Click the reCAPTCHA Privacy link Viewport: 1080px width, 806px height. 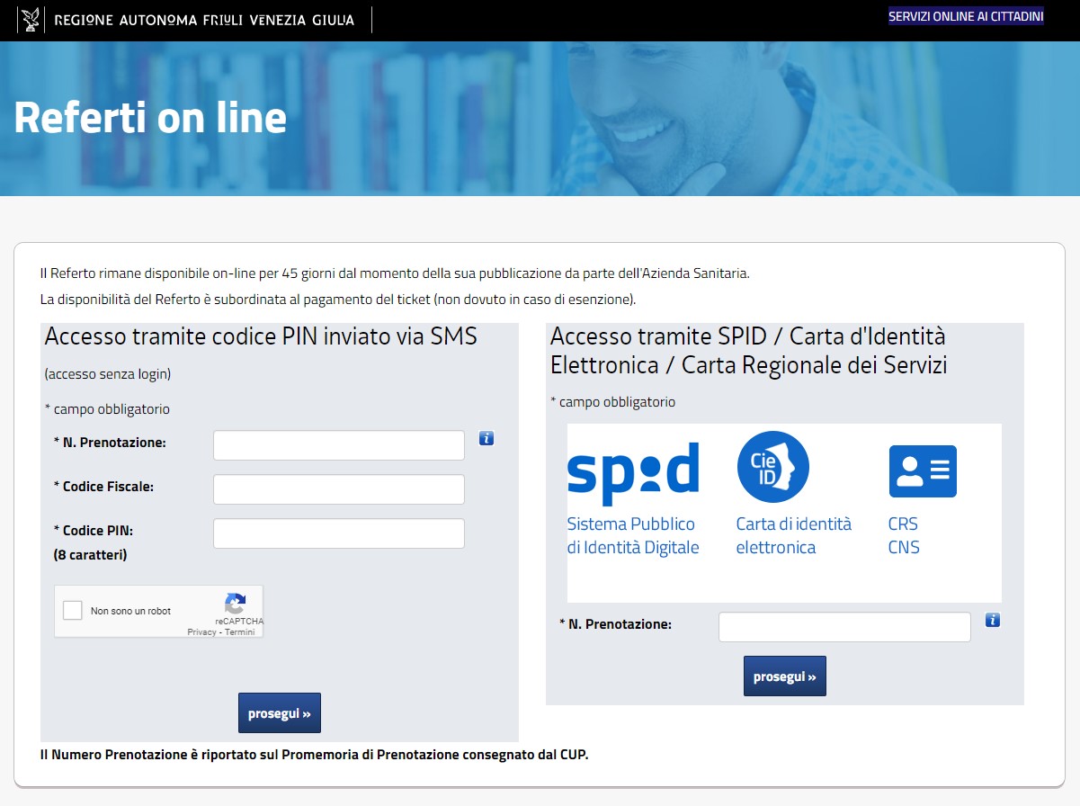click(x=201, y=632)
